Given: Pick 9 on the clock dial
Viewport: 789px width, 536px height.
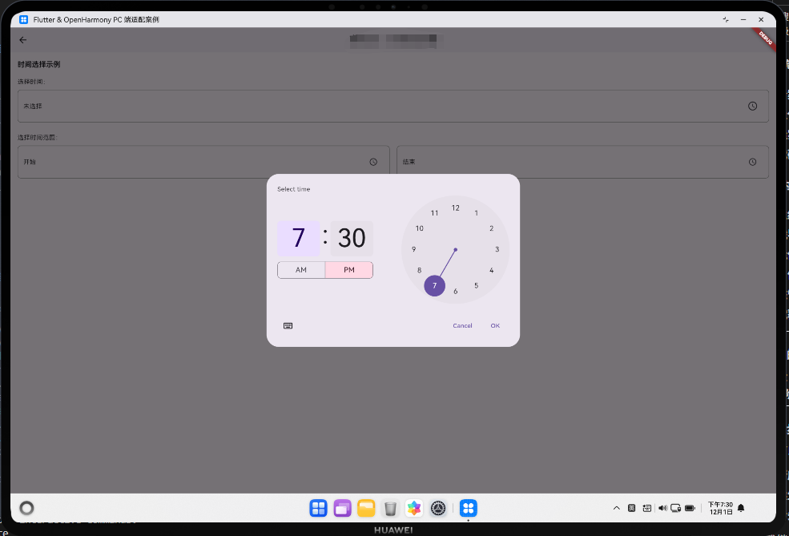Looking at the screenshot, I should click(413, 249).
